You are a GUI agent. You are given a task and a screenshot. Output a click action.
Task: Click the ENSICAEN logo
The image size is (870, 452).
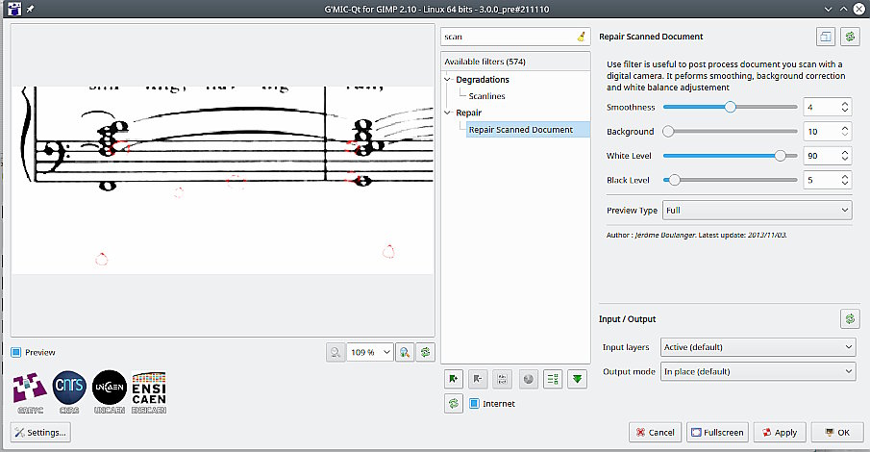[x=149, y=392]
